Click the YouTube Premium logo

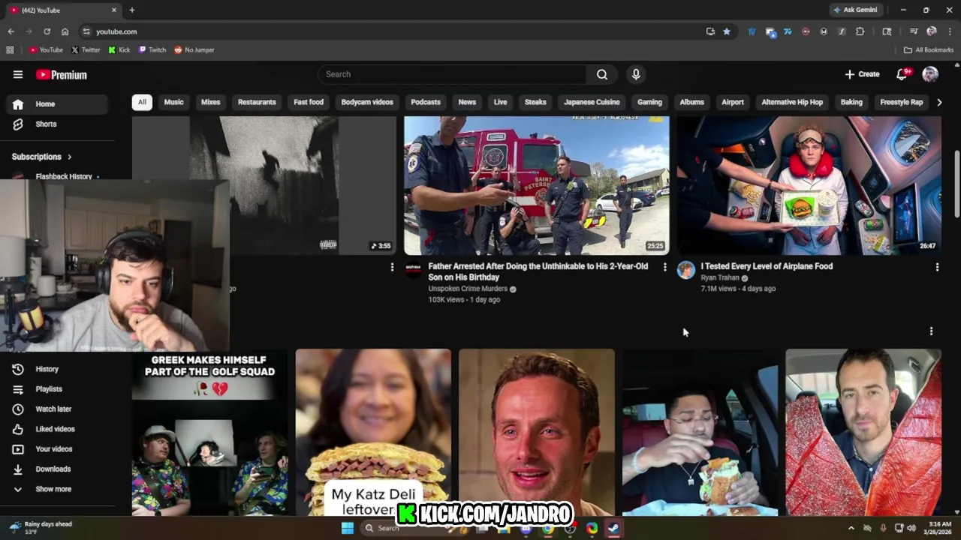point(62,74)
